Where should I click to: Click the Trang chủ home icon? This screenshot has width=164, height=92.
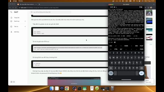(11, 18)
